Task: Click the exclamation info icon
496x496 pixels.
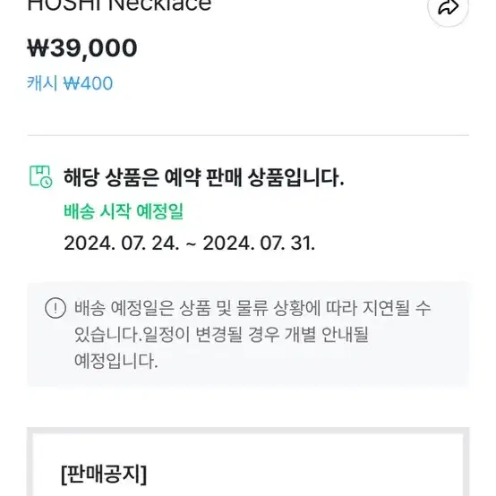Action: click(x=56, y=307)
